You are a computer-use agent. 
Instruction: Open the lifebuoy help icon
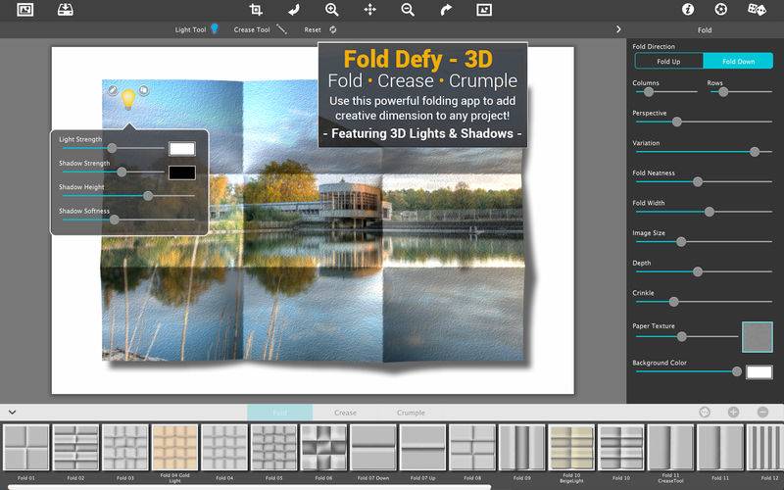coord(720,10)
